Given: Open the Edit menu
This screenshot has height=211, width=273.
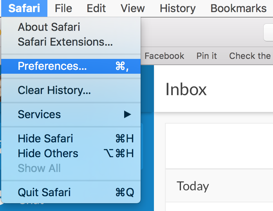Looking at the screenshot, I should [x=96, y=8].
